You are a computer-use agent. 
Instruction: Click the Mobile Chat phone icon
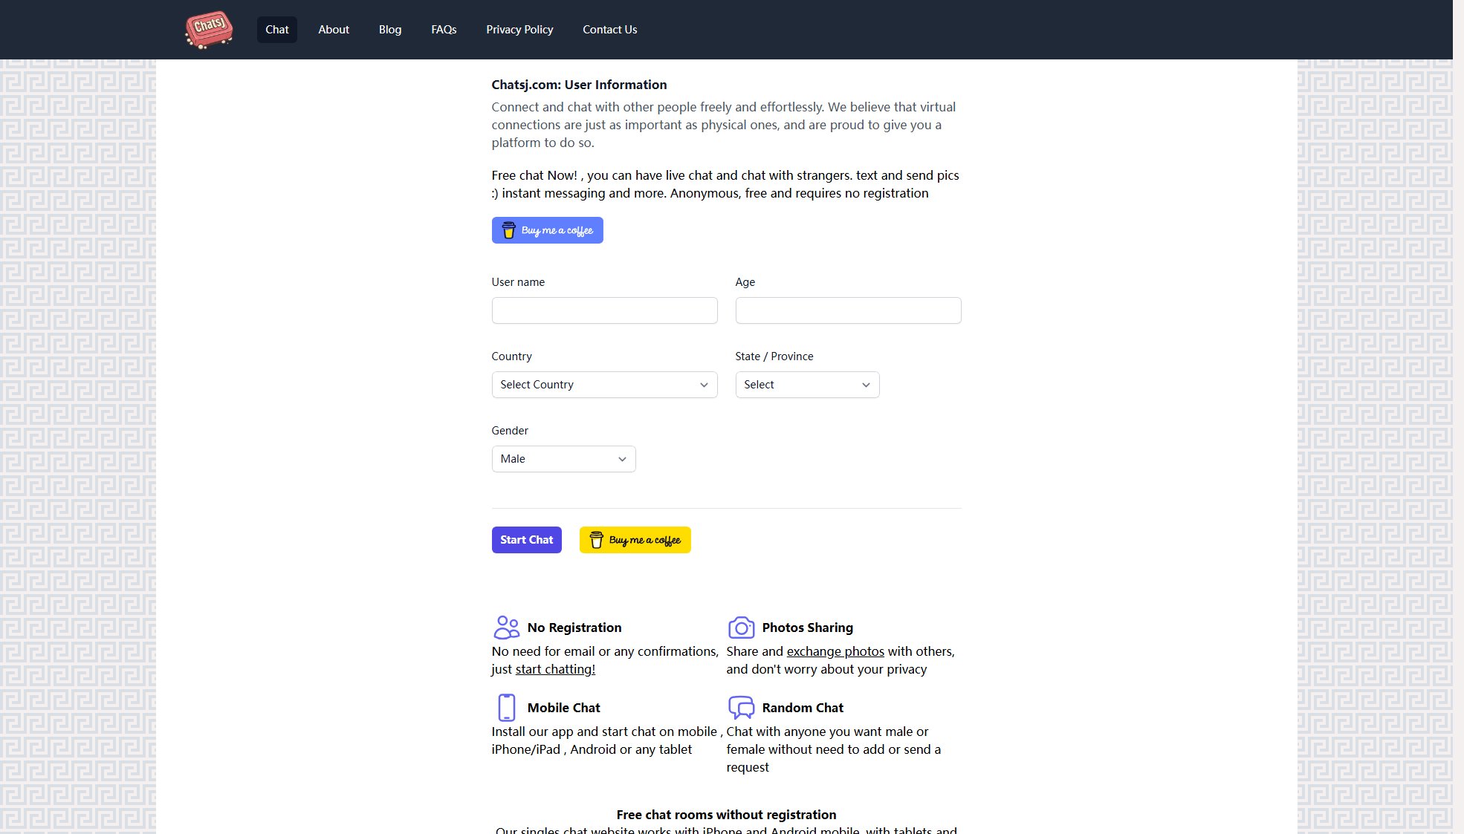(x=506, y=708)
